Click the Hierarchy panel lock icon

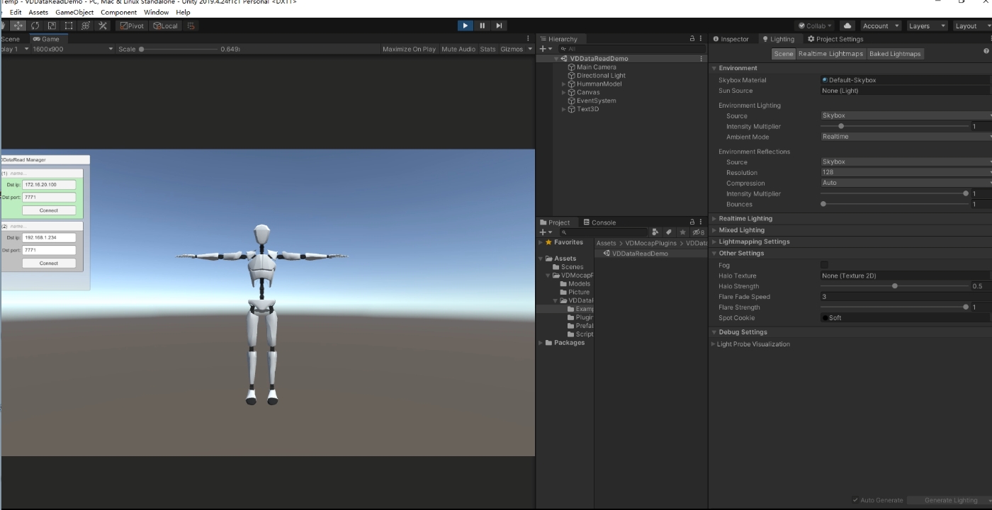[692, 39]
